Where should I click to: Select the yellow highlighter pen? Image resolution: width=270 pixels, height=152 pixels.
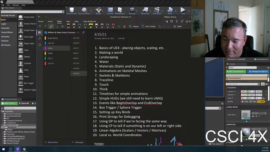pos(91,26)
